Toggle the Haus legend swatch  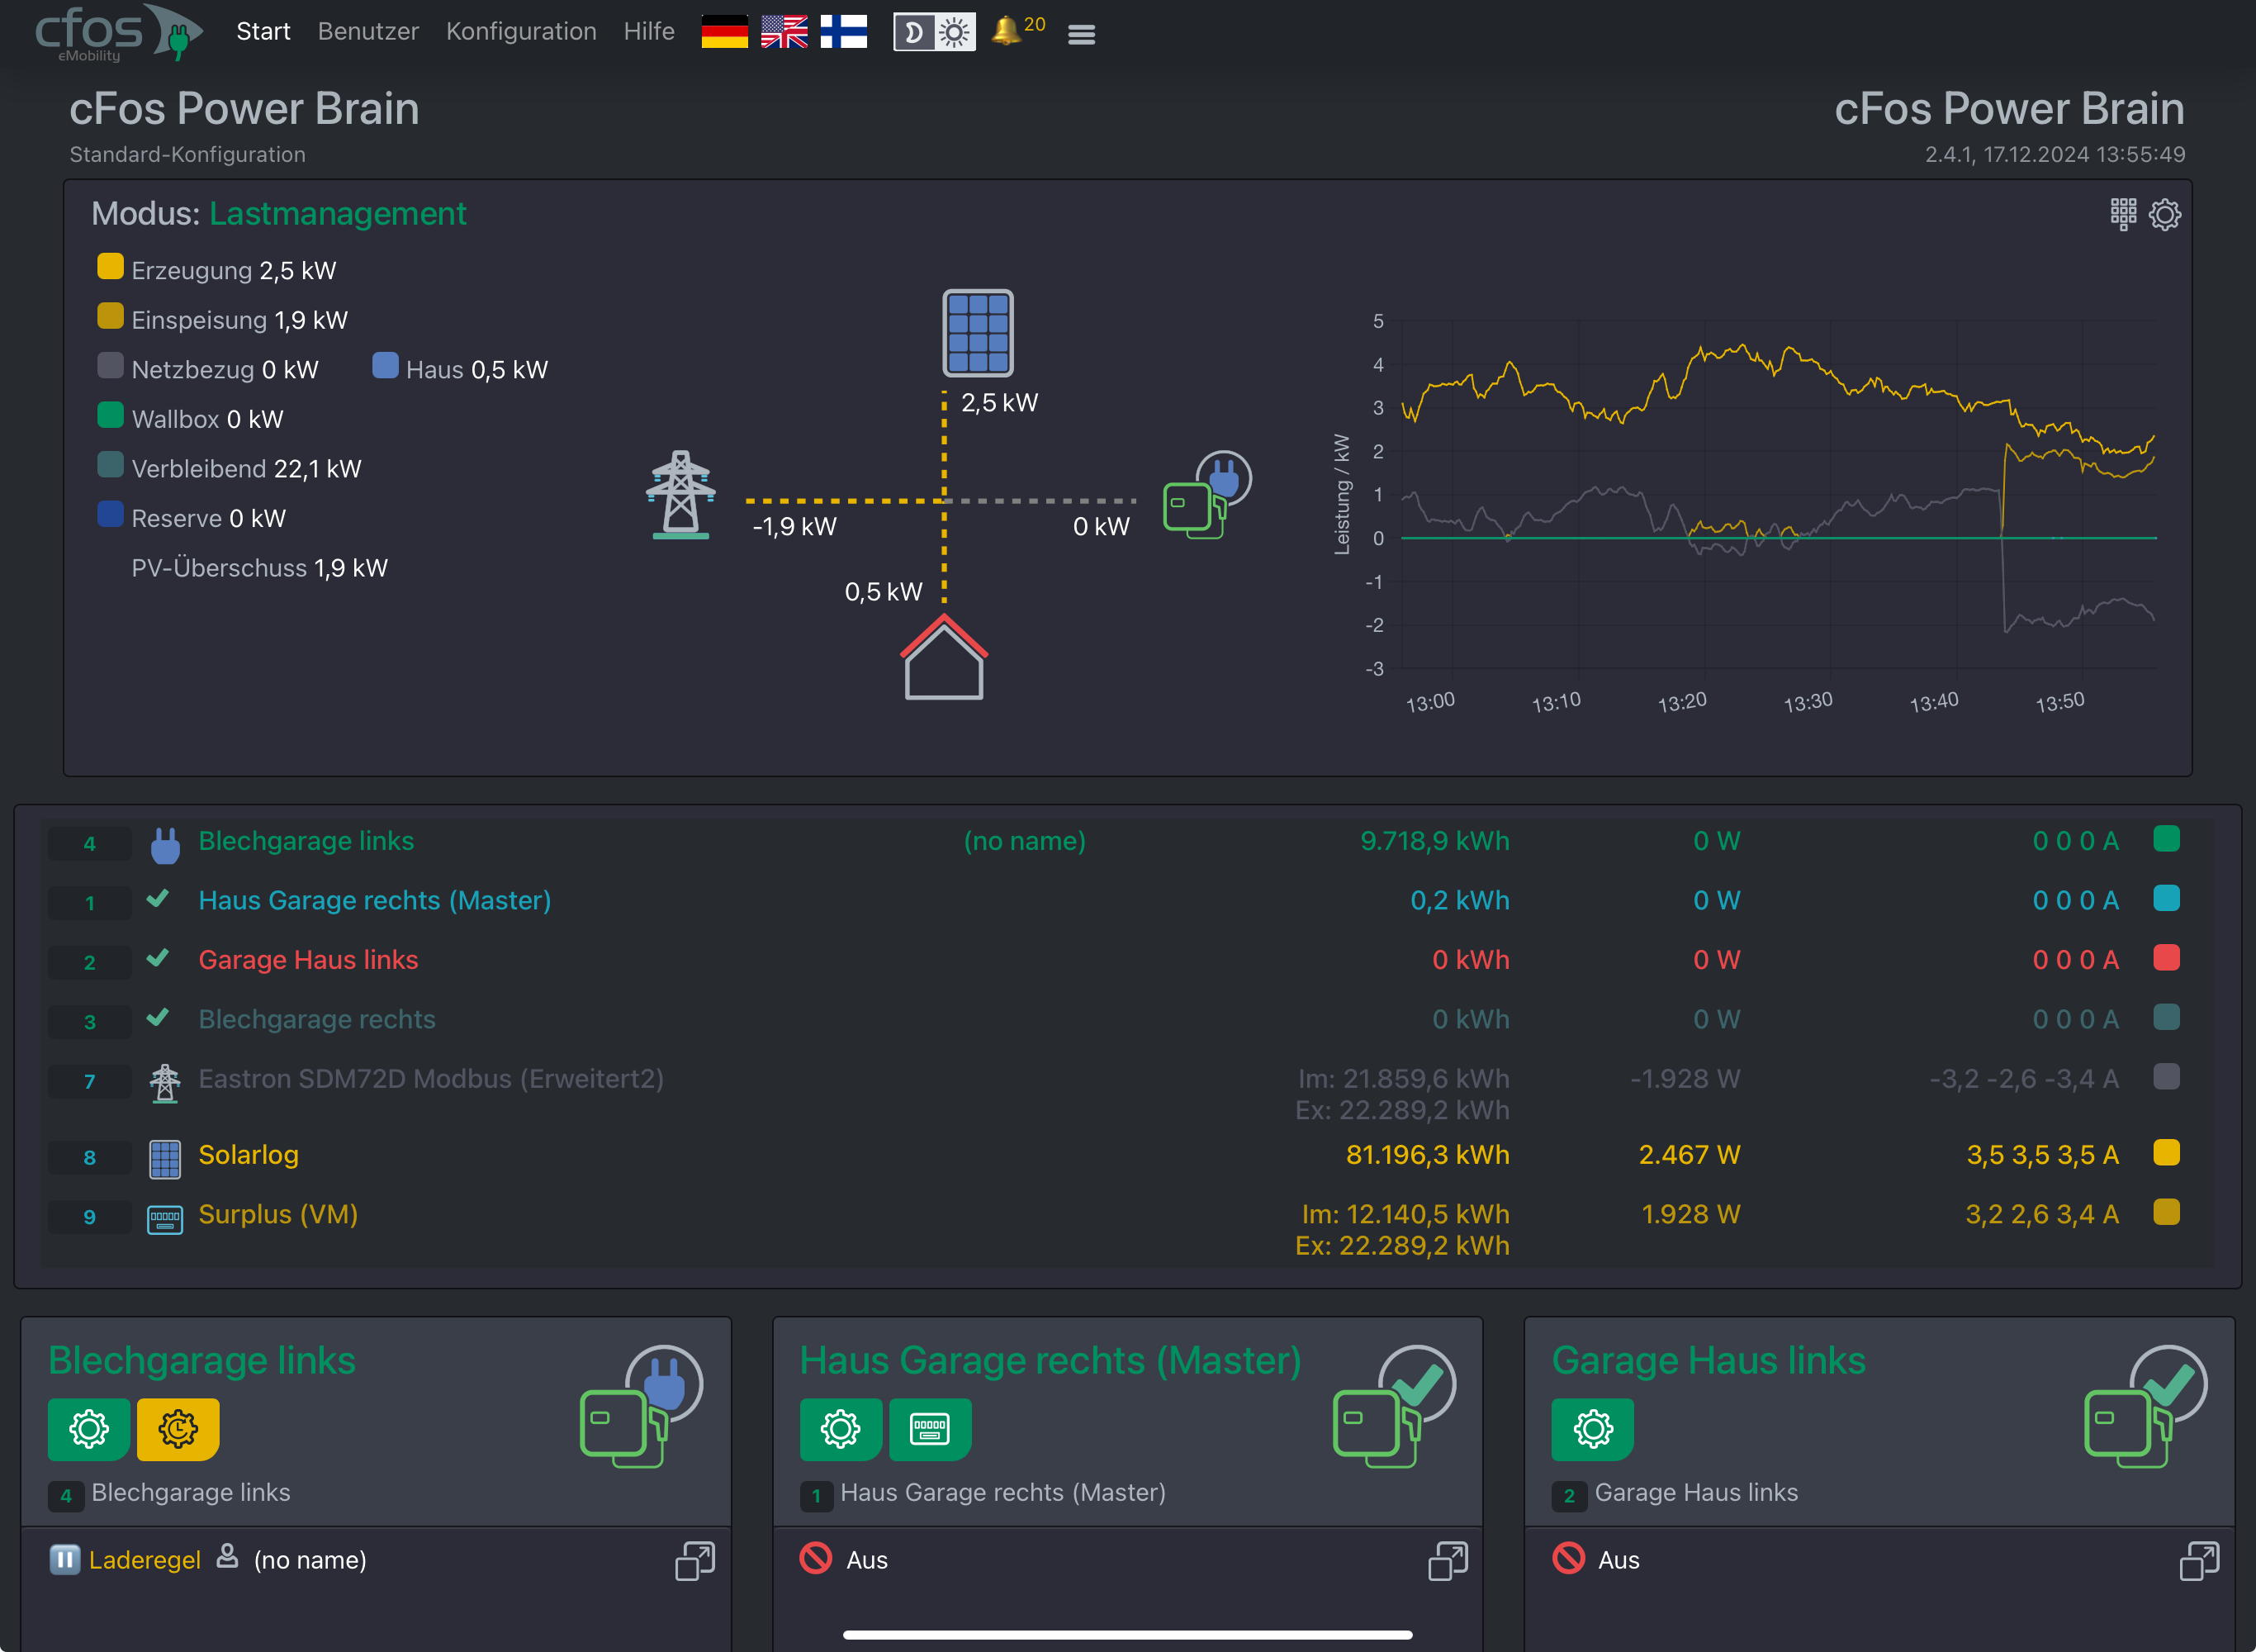point(385,366)
